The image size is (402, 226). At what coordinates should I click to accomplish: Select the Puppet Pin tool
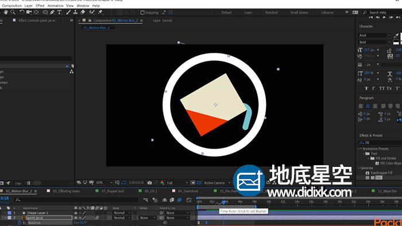click(100, 12)
